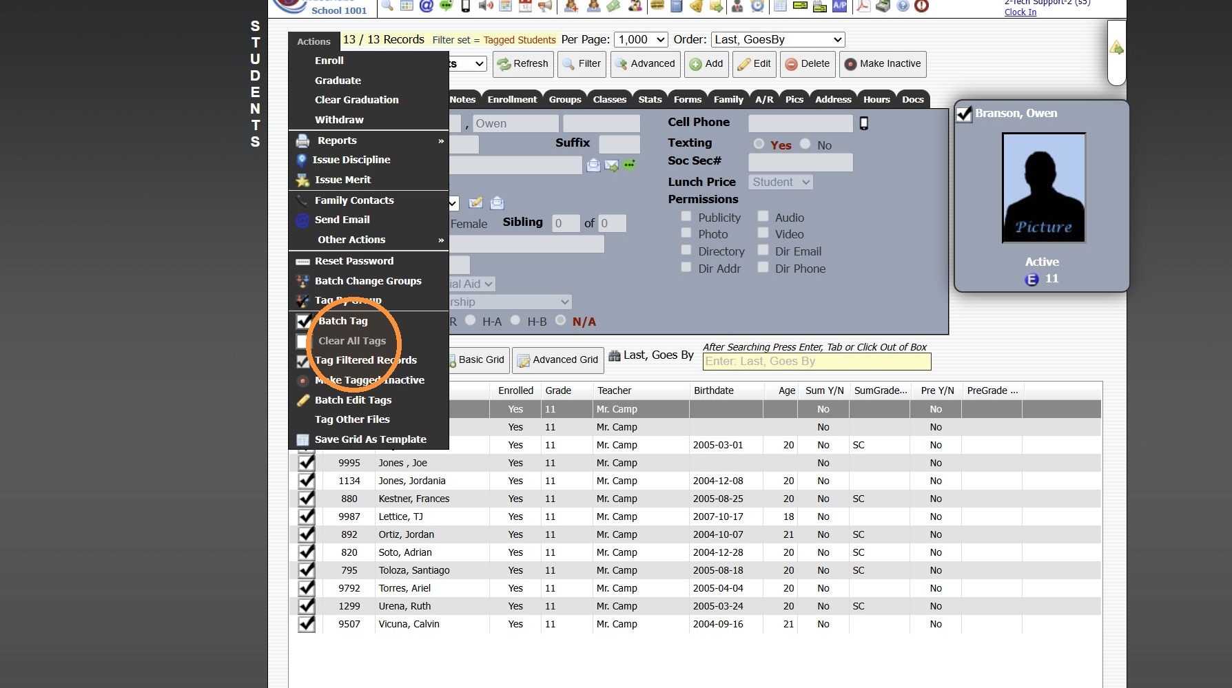Click the yellow ticket toolbar icon
This screenshot has width=1232, height=688.
[x=800, y=6]
